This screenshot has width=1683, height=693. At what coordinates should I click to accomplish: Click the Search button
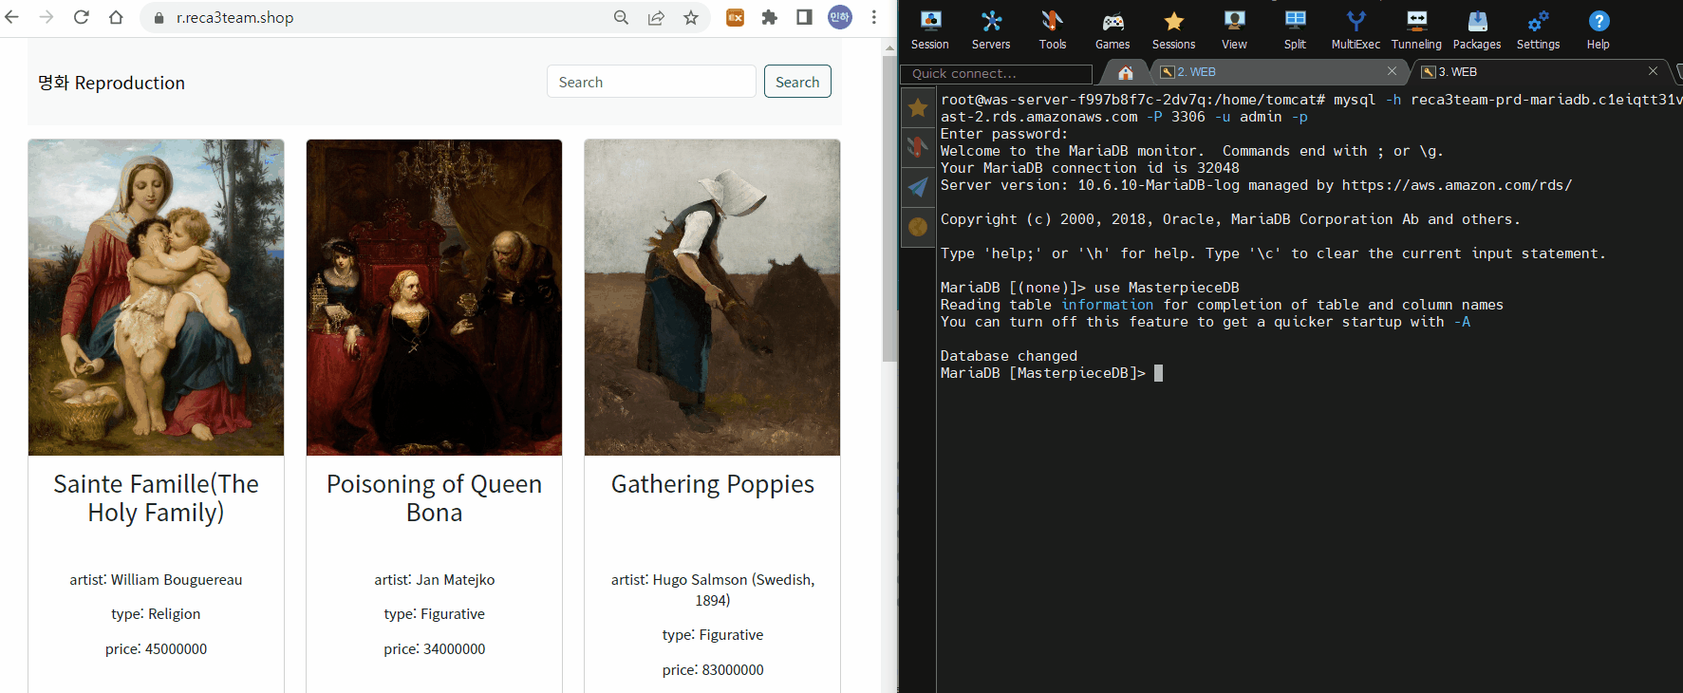pos(797,82)
